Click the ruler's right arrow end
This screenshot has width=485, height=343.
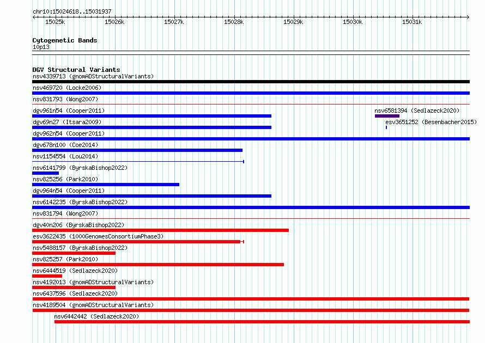(x=468, y=17)
